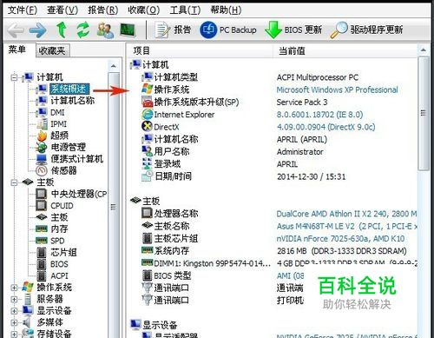Image resolution: width=434 pixels, height=338 pixels.
Task: Switch to the 菜单 tab
Action: pos(16,50)
